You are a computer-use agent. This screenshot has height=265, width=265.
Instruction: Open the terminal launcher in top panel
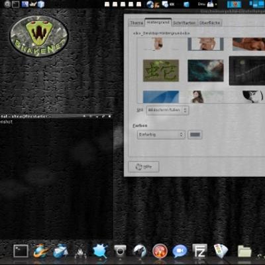pyautogui.click(x=15, y=4)
